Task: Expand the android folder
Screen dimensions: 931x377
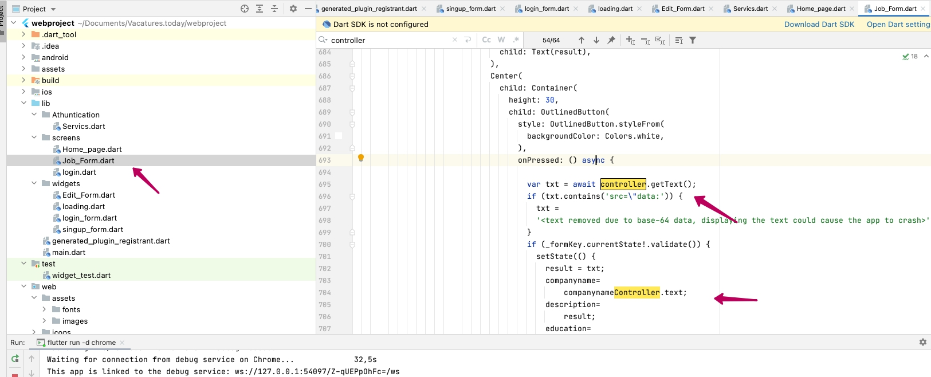Action: pos(23,57)
